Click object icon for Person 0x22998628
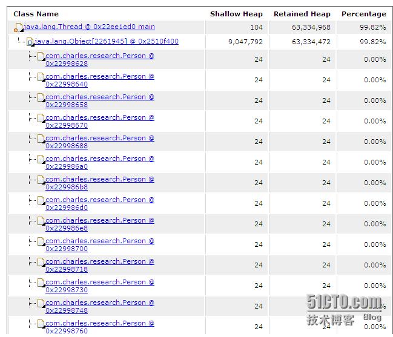 [x=41, y=56]
